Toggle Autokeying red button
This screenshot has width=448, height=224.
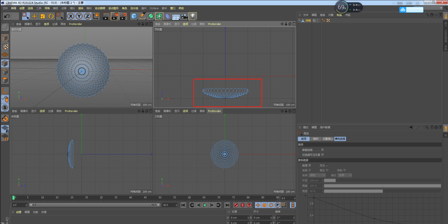[242, 205]
